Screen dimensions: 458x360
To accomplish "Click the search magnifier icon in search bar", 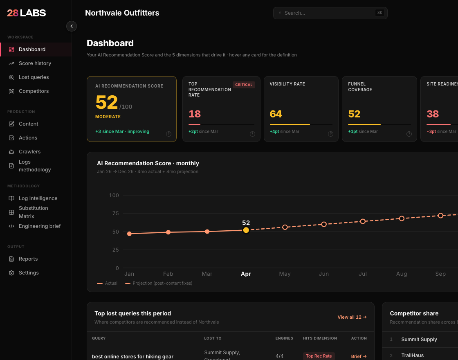I will pos(280,13).
